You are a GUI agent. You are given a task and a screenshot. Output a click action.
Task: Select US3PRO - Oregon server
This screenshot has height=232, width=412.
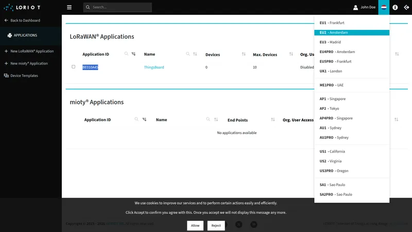[x=352, y=171]
